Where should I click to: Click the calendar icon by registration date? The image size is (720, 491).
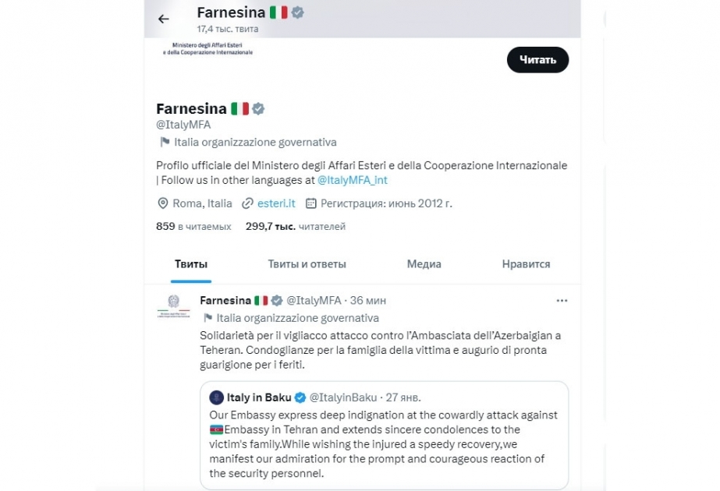pyautogui.click(x=311, y=203)
